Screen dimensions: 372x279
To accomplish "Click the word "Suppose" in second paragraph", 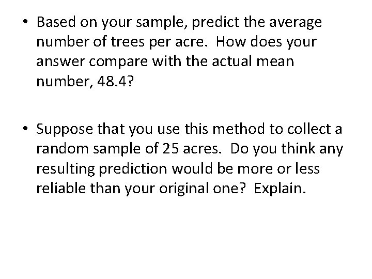I will click(x=65, y=130).
